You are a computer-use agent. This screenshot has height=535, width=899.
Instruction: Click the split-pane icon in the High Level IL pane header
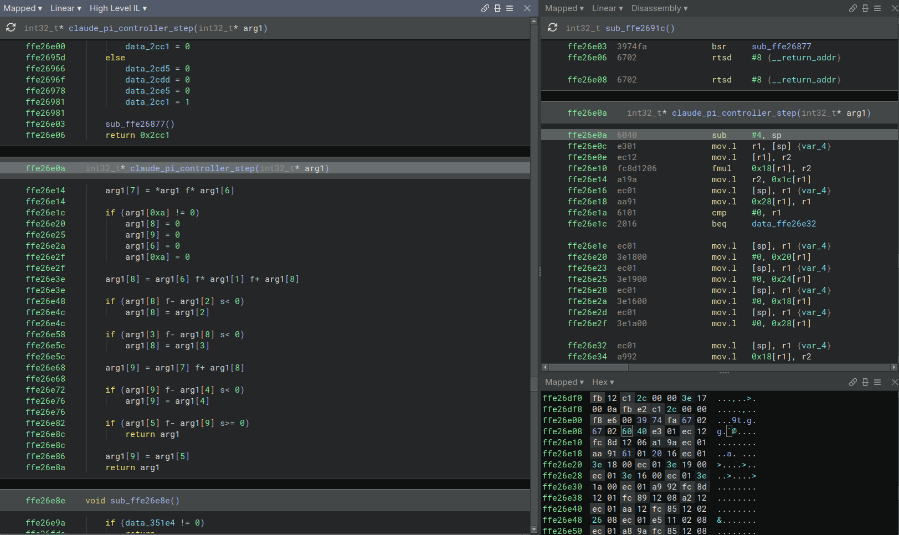(x=497, y=8)
